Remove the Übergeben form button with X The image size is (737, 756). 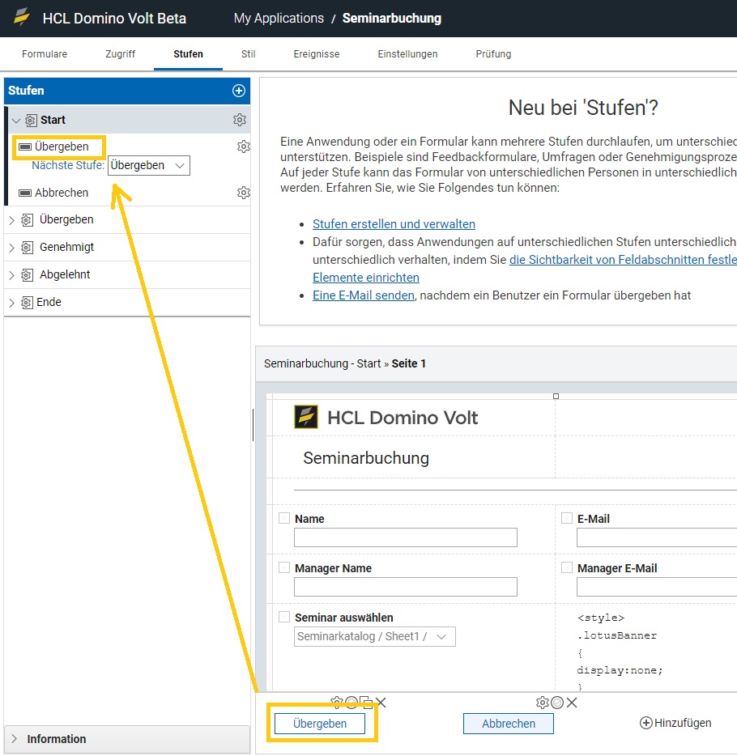pyautogui.click(x=381, y=703)
